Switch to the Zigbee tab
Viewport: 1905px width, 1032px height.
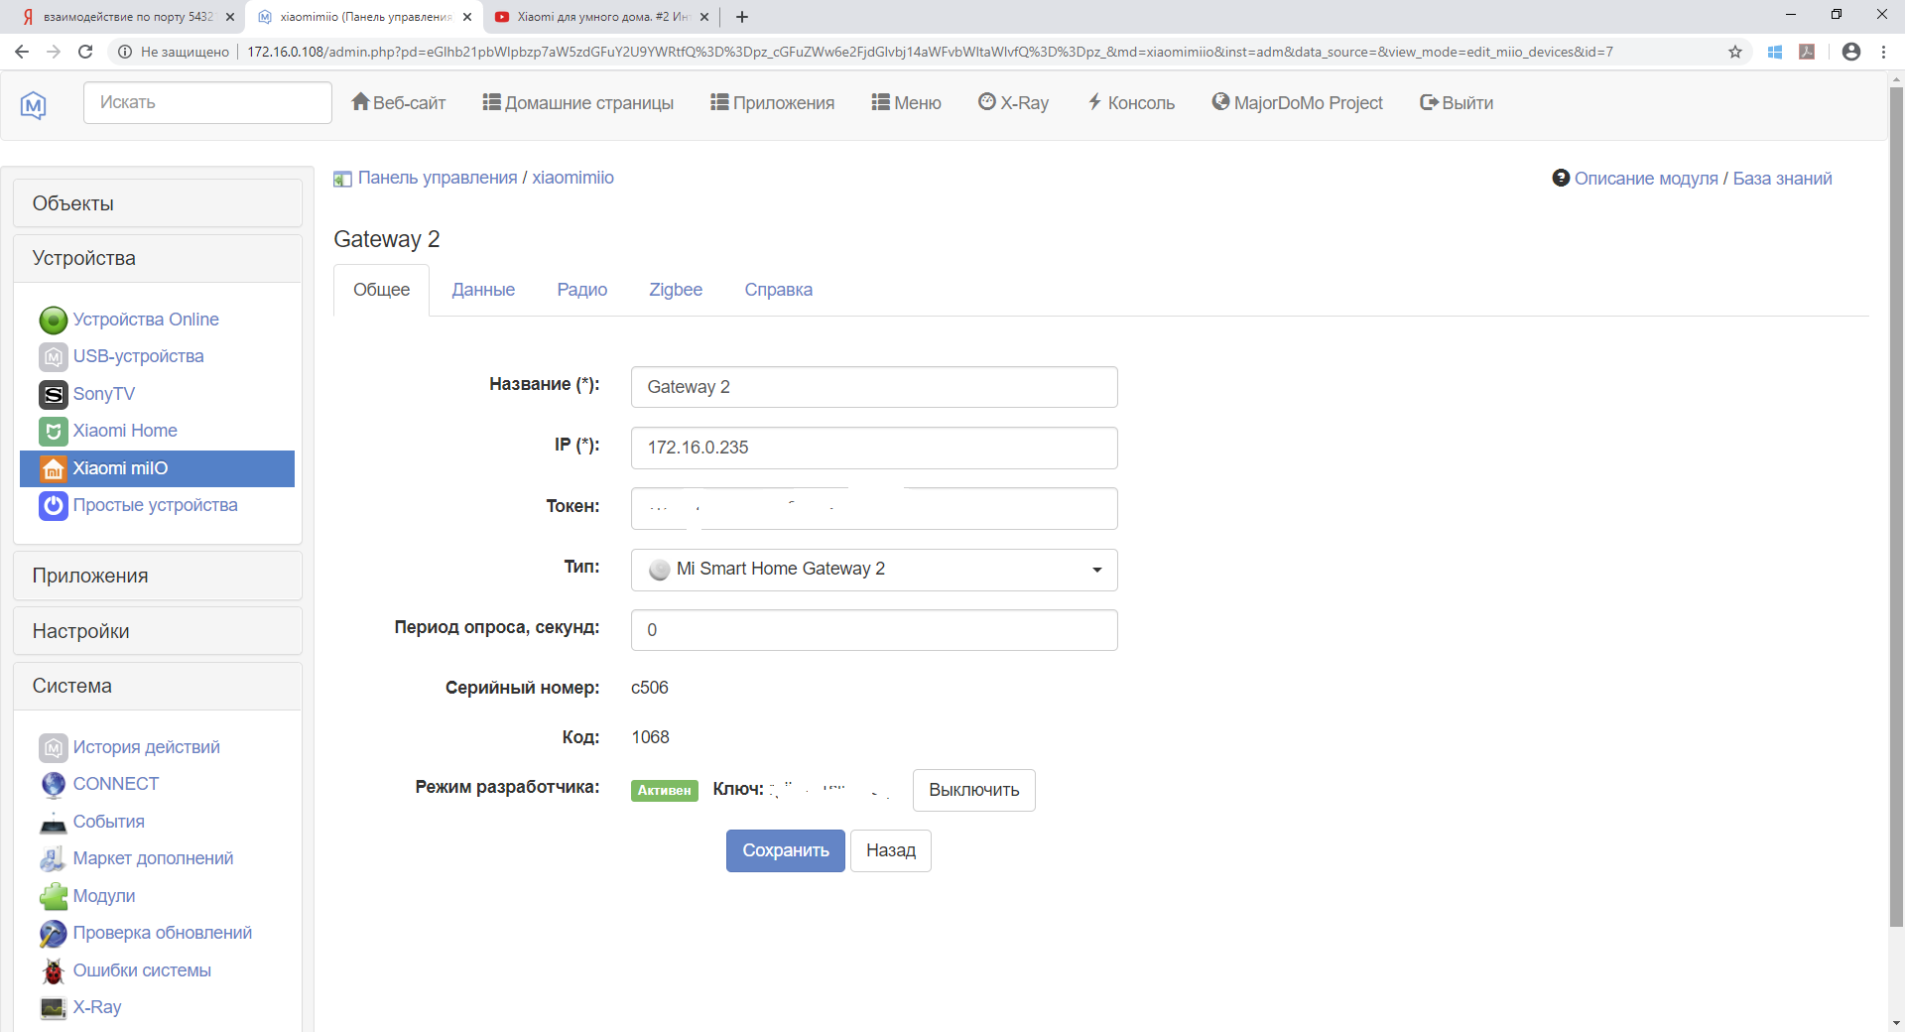(675, 290)
